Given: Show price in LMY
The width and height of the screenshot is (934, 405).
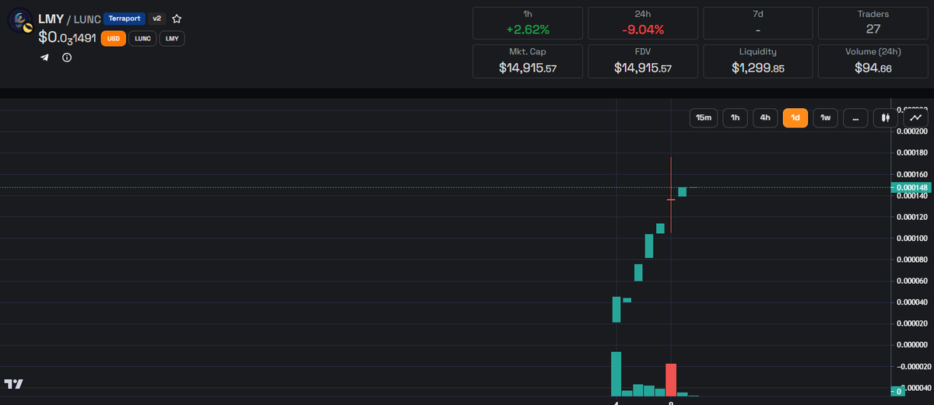Looking at the screenshot, I should [172, 38].
